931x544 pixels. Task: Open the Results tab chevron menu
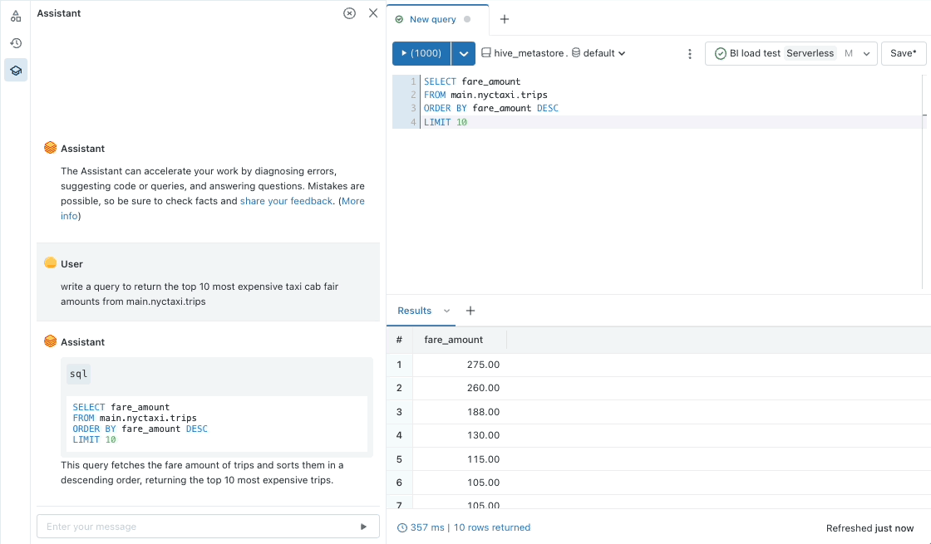click(x=446, y=311)
